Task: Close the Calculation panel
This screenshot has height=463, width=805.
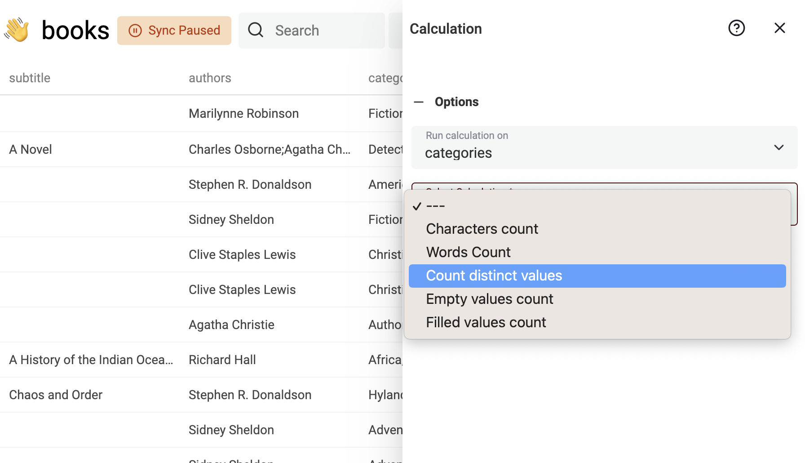Action: (x=779, y=28)
